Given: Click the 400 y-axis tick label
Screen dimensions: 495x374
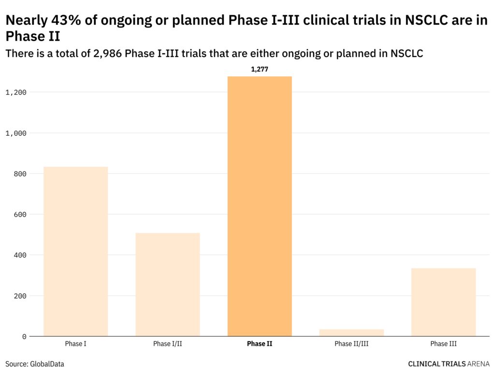Looking at the screenshot, I should click(20, 255).
